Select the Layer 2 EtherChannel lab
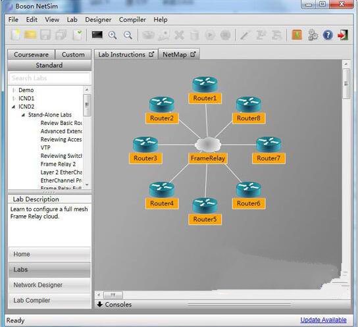 (x=61, y=172)
